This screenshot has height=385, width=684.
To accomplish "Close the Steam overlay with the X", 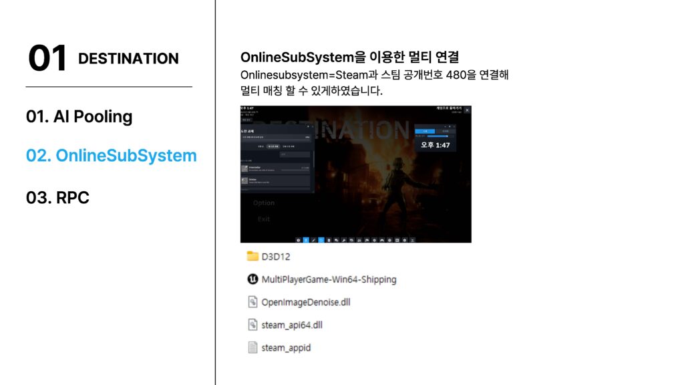I will [x=467, y=110].
